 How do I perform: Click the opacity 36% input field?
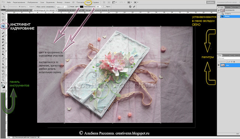point(98,7)
